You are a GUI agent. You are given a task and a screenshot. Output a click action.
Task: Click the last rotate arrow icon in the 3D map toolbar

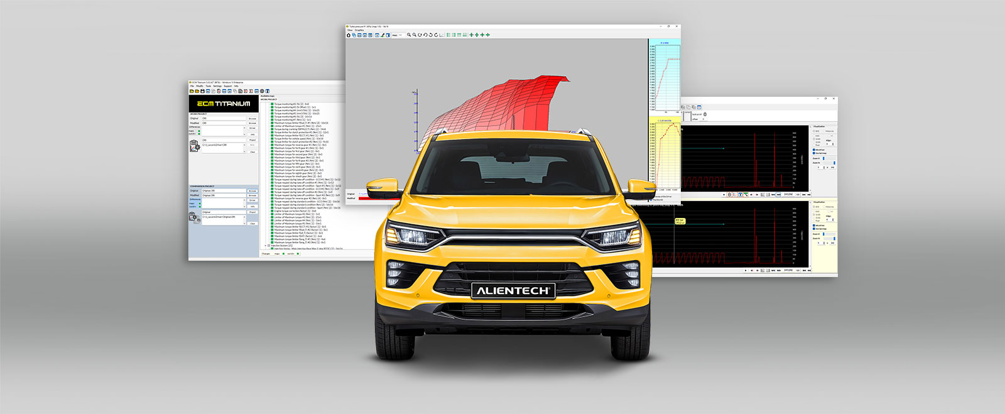[x=436, y=35]
